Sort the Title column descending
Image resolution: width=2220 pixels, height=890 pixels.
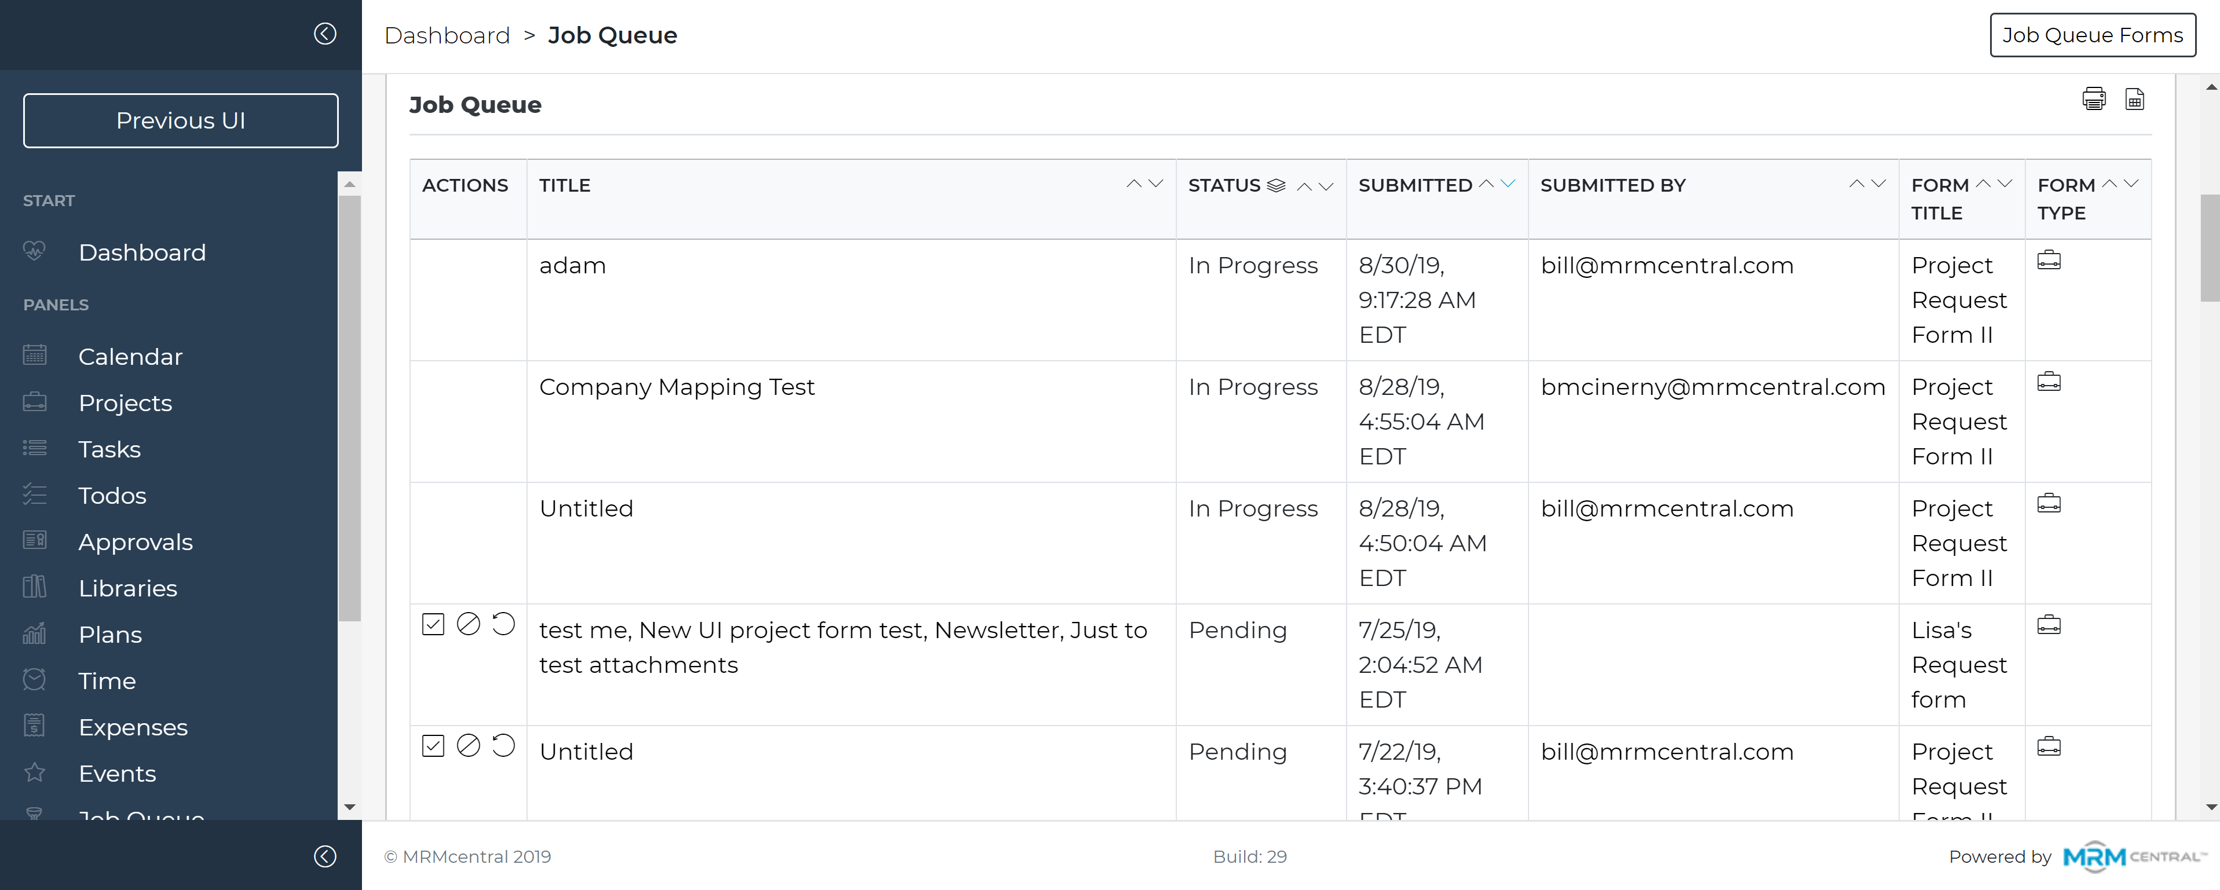click(1157, 184)
